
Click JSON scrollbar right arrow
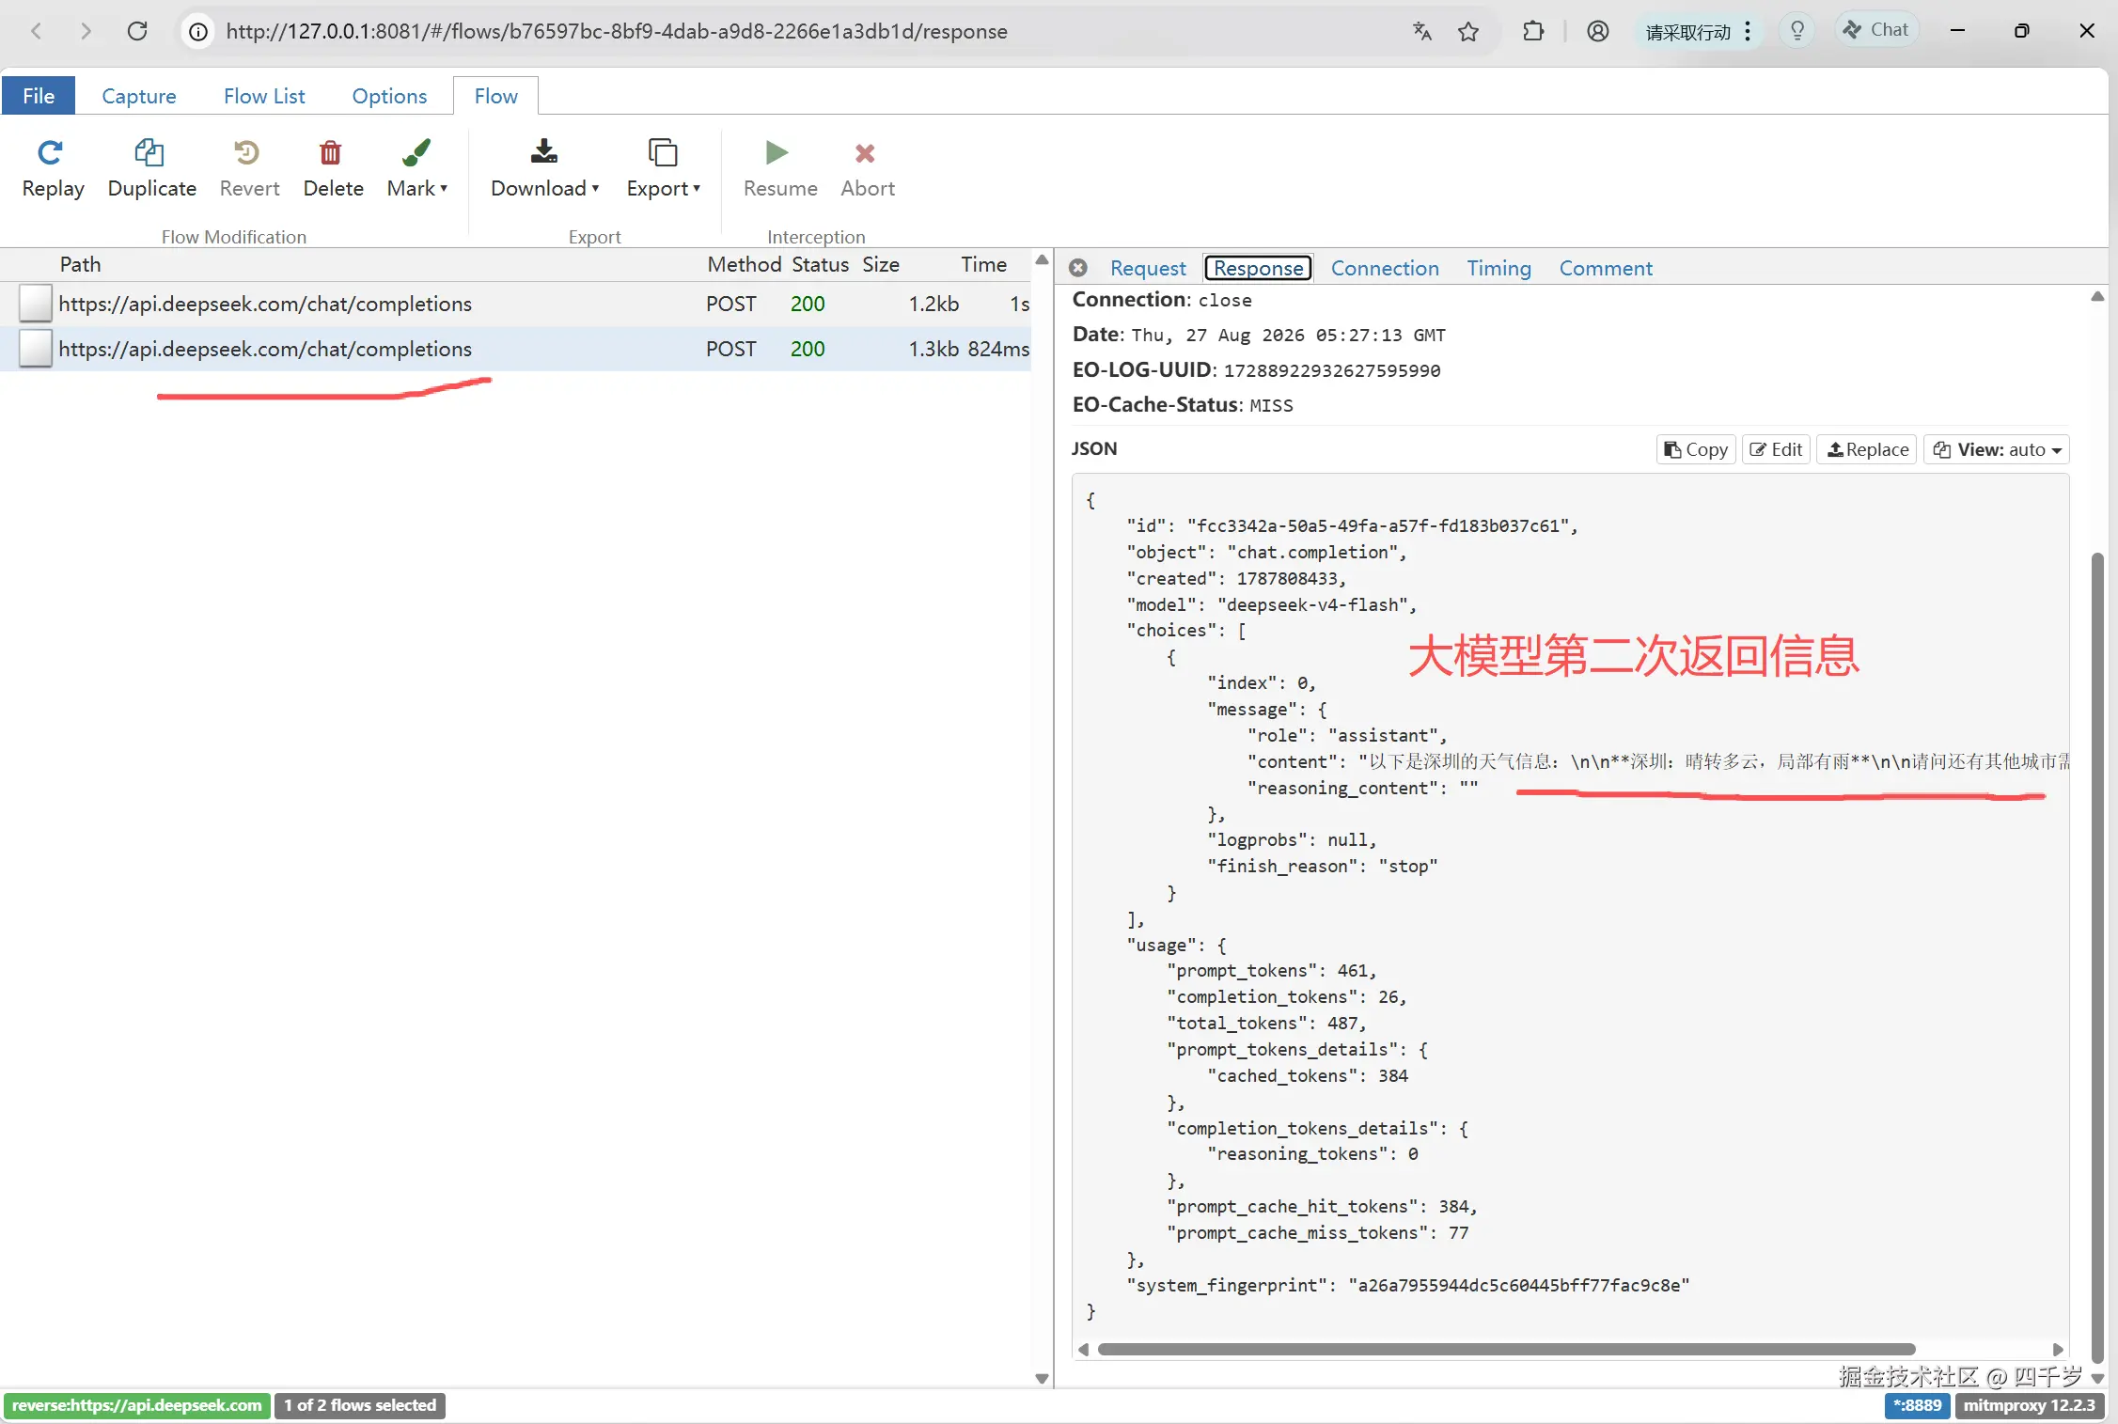click(x=2058, y=1349)
